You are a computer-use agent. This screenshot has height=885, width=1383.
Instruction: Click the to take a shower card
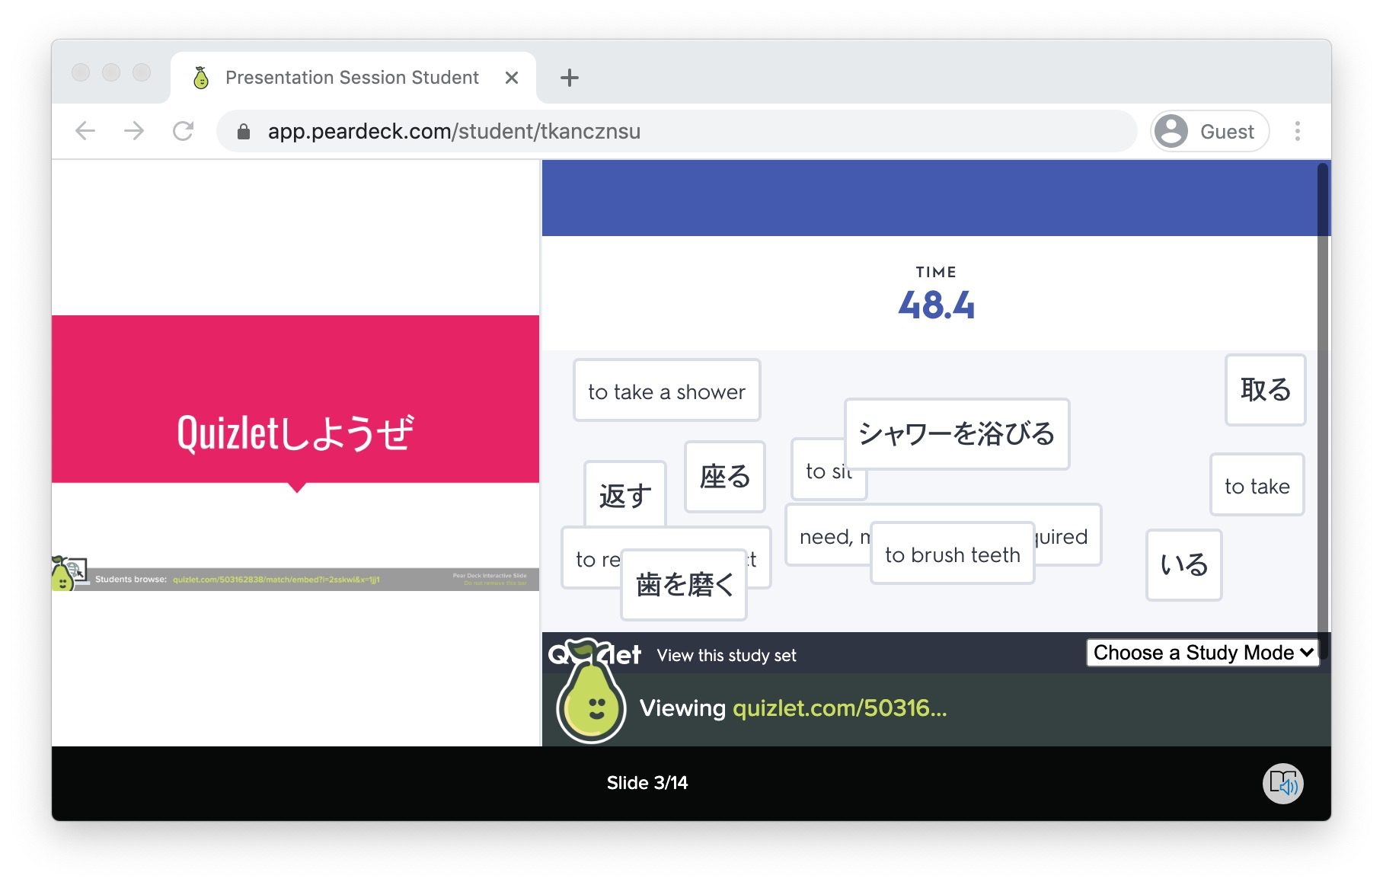coord(666,391)
